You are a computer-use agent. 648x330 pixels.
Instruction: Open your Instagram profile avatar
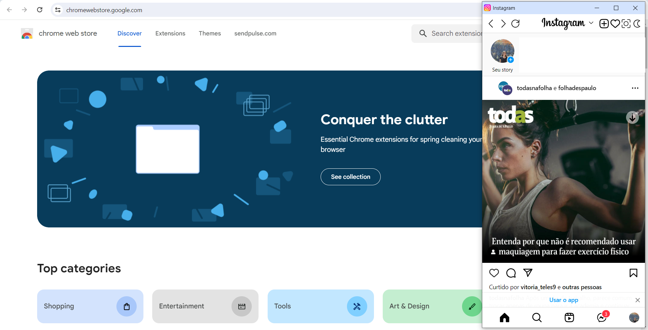(x=634, y=318)
